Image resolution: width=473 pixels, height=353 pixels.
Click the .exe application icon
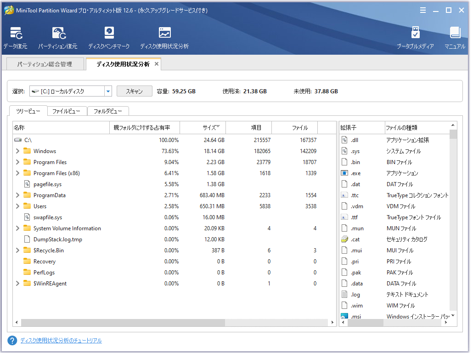(344, 173)
